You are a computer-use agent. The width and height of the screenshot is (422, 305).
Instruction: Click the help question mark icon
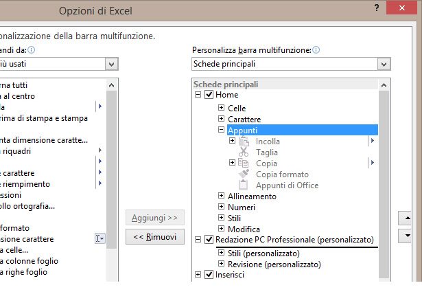point(377,8)
